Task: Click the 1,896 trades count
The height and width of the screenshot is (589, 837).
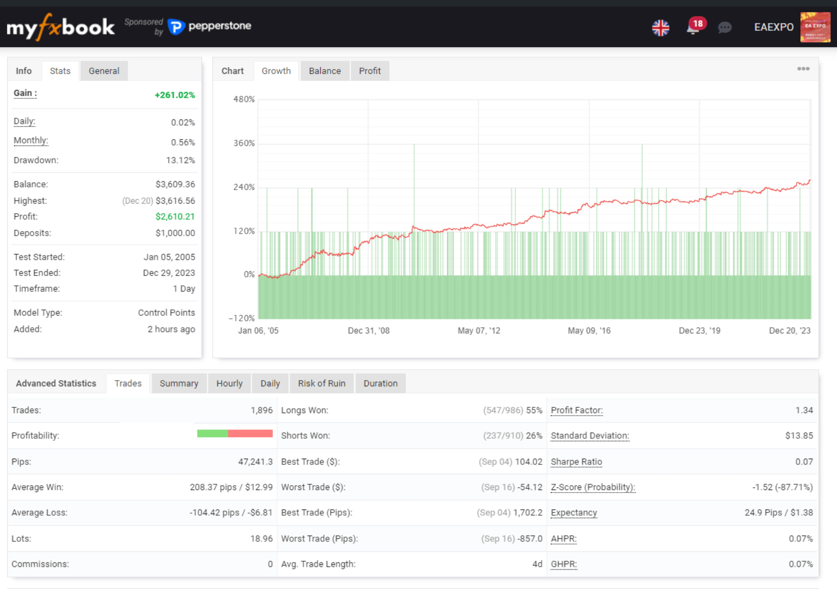Action: click(262, 410)
